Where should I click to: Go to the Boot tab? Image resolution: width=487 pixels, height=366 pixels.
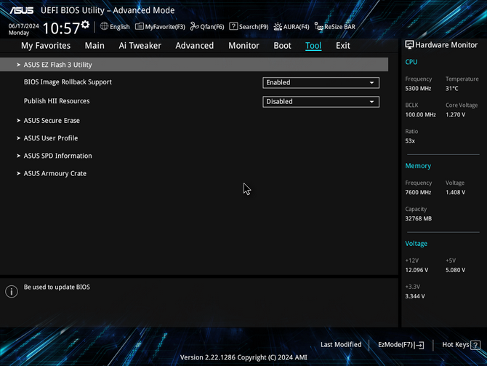click(x=282, y=45)
